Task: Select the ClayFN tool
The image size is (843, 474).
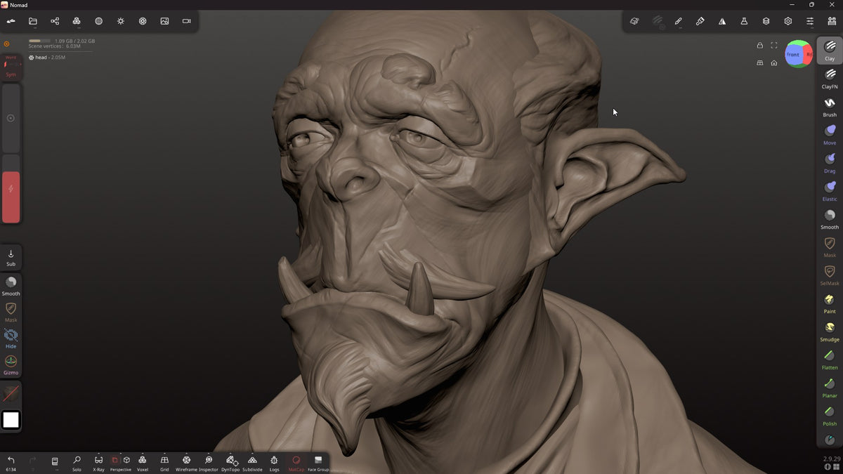Action: pyautogui.click(x=830, y=78)
